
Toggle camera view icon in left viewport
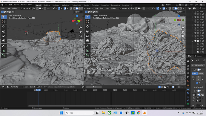coord(81,36)
